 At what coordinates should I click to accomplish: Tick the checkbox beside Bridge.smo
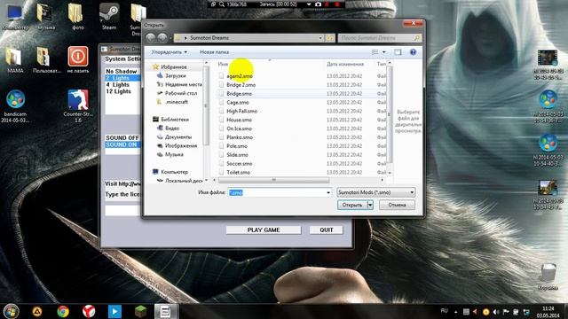(x=221, y=94)
